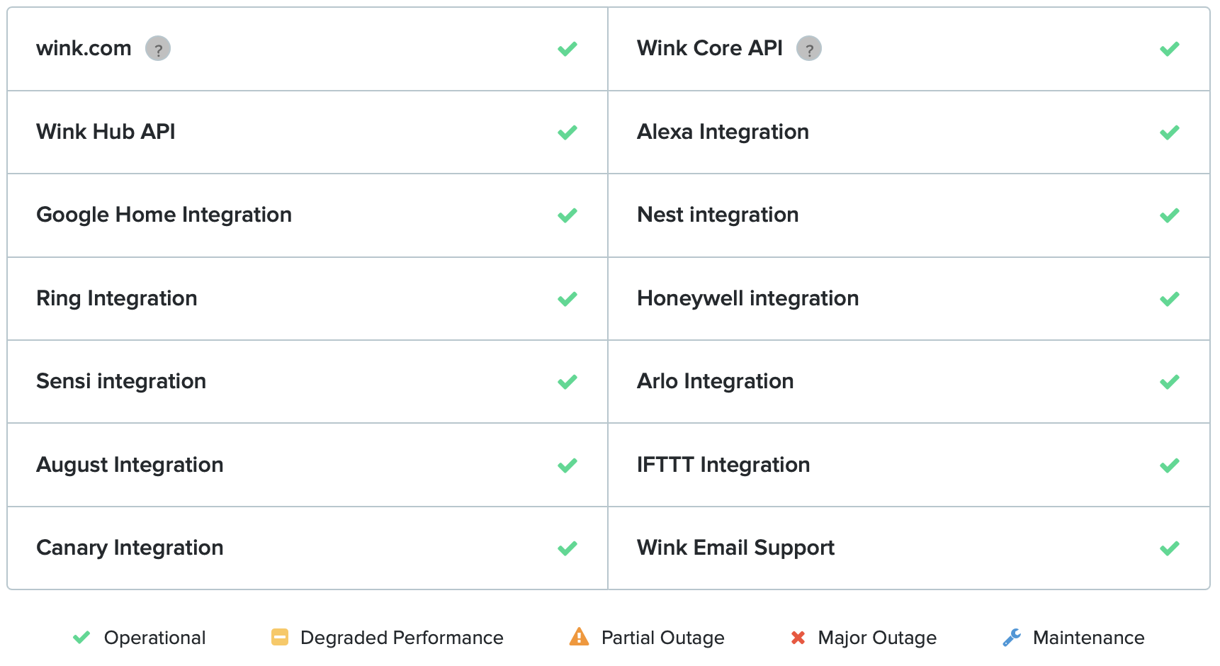Click the question mark next to Wink Core API
The height and width of the screenshot is (666, 1220).
click(x=809, y=49)
